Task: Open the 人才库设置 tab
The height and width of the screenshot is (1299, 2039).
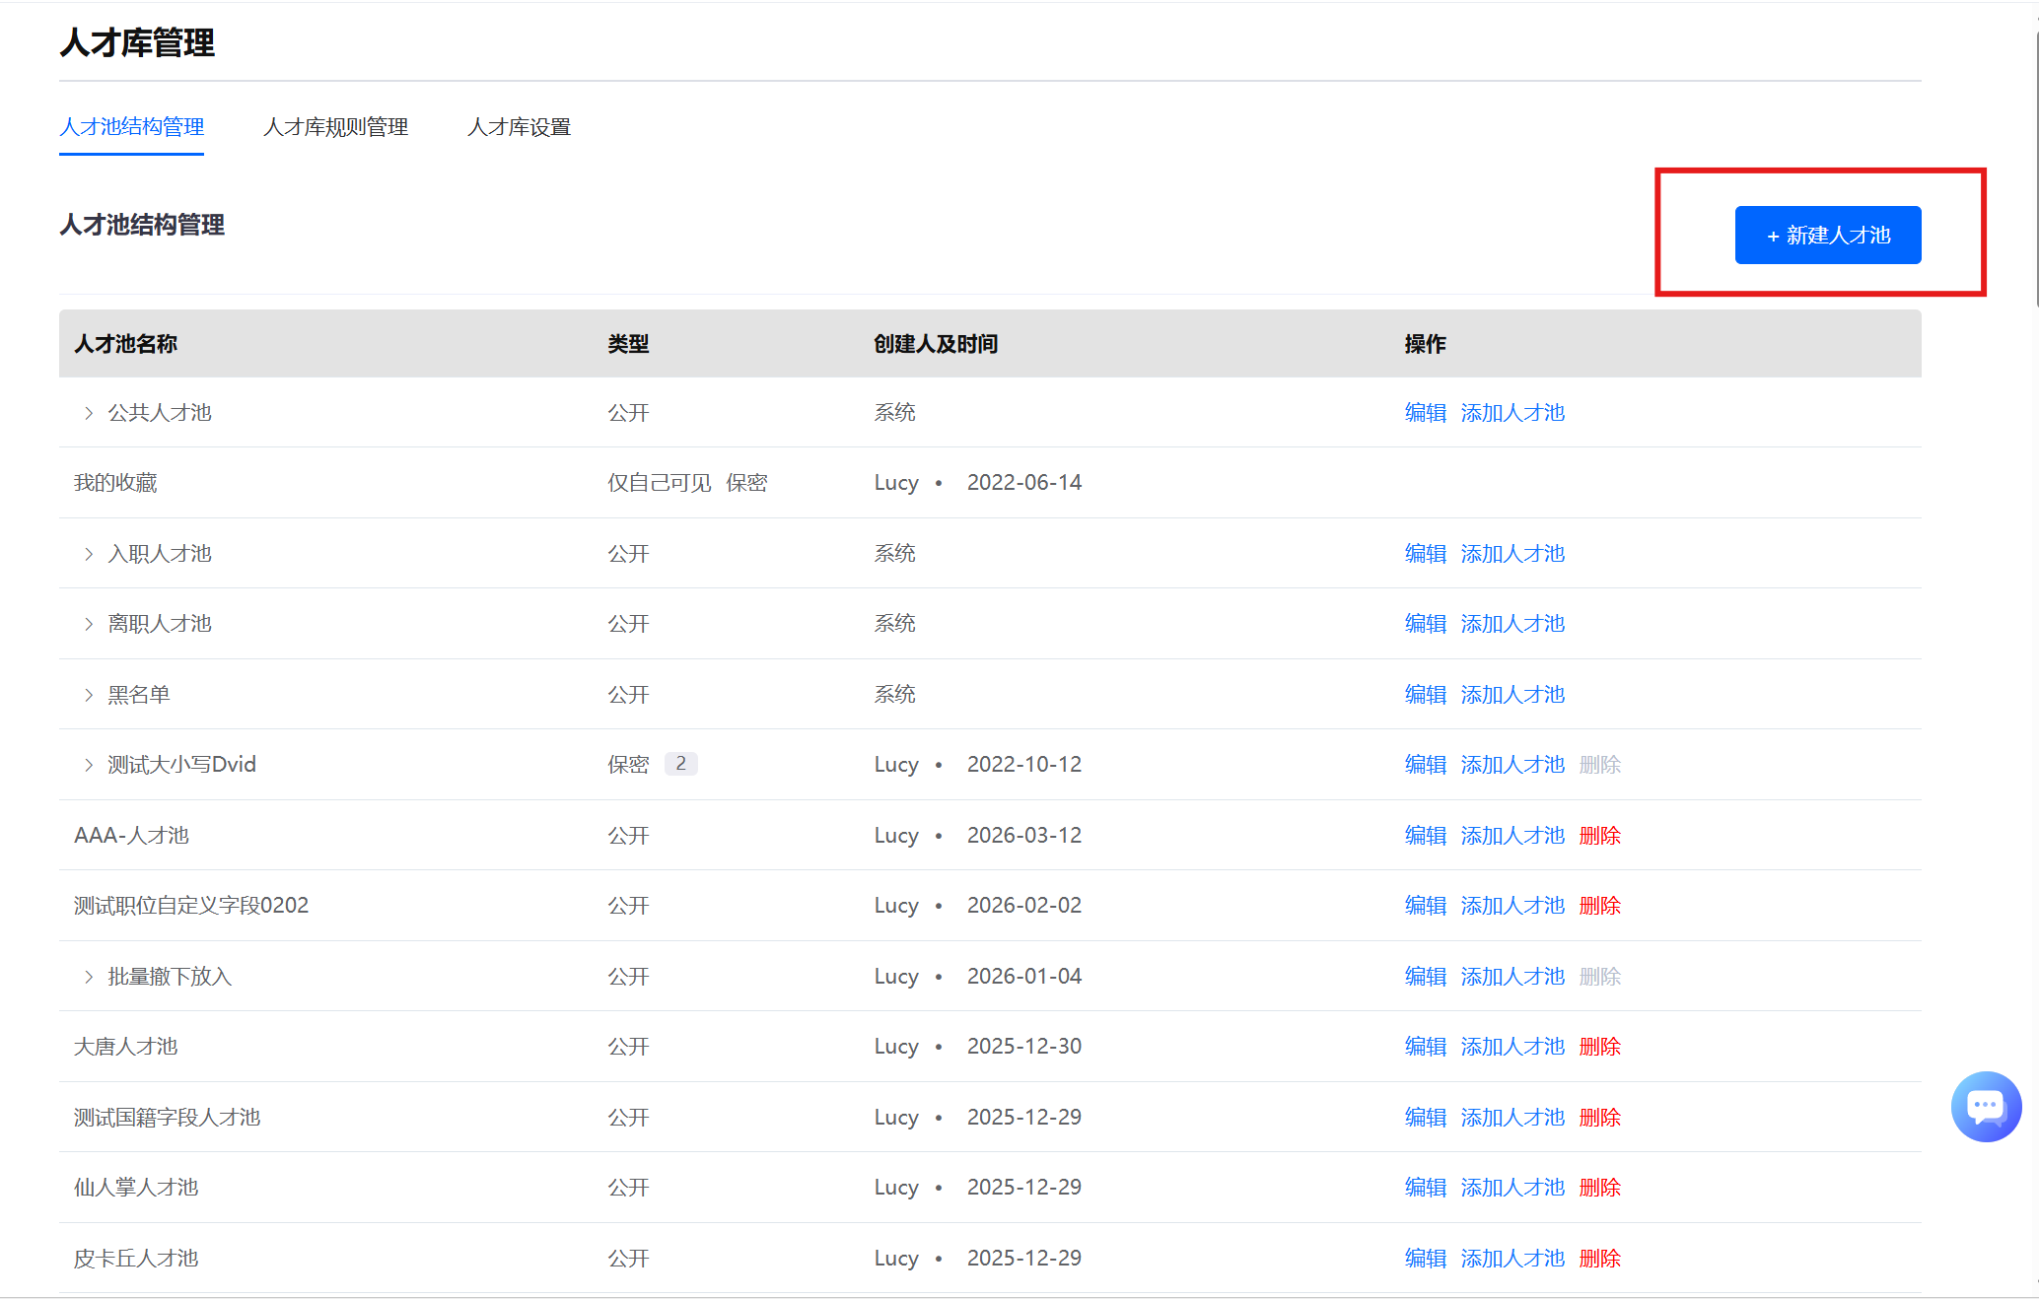Action: point(519,127)
